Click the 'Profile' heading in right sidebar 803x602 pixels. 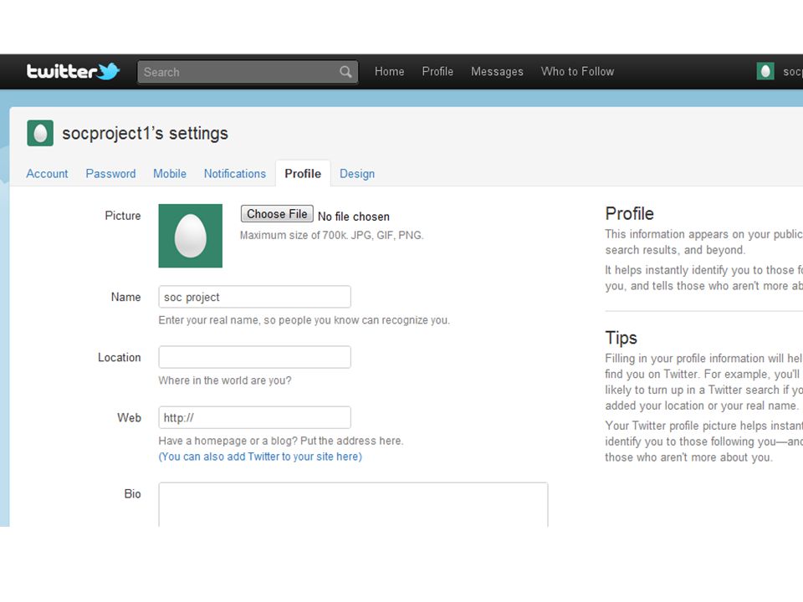click(x=629, y=213)
